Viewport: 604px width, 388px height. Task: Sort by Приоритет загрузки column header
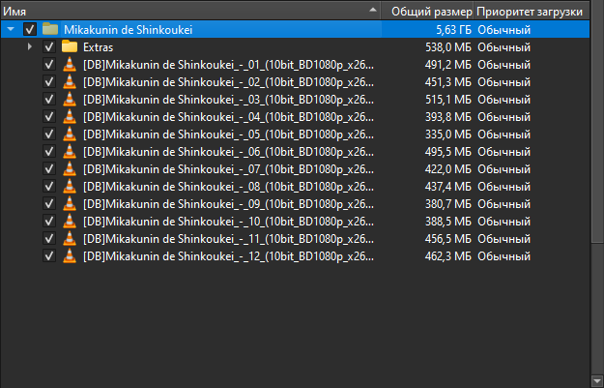530,12
